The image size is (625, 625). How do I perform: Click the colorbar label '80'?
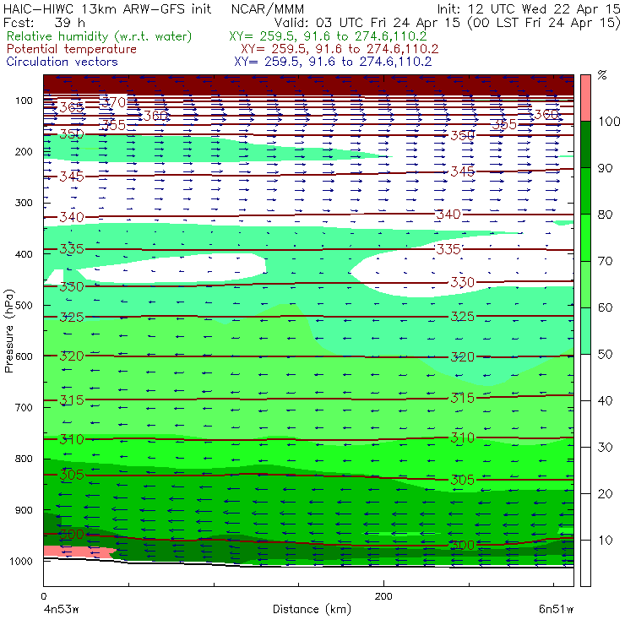coord(605,215)
